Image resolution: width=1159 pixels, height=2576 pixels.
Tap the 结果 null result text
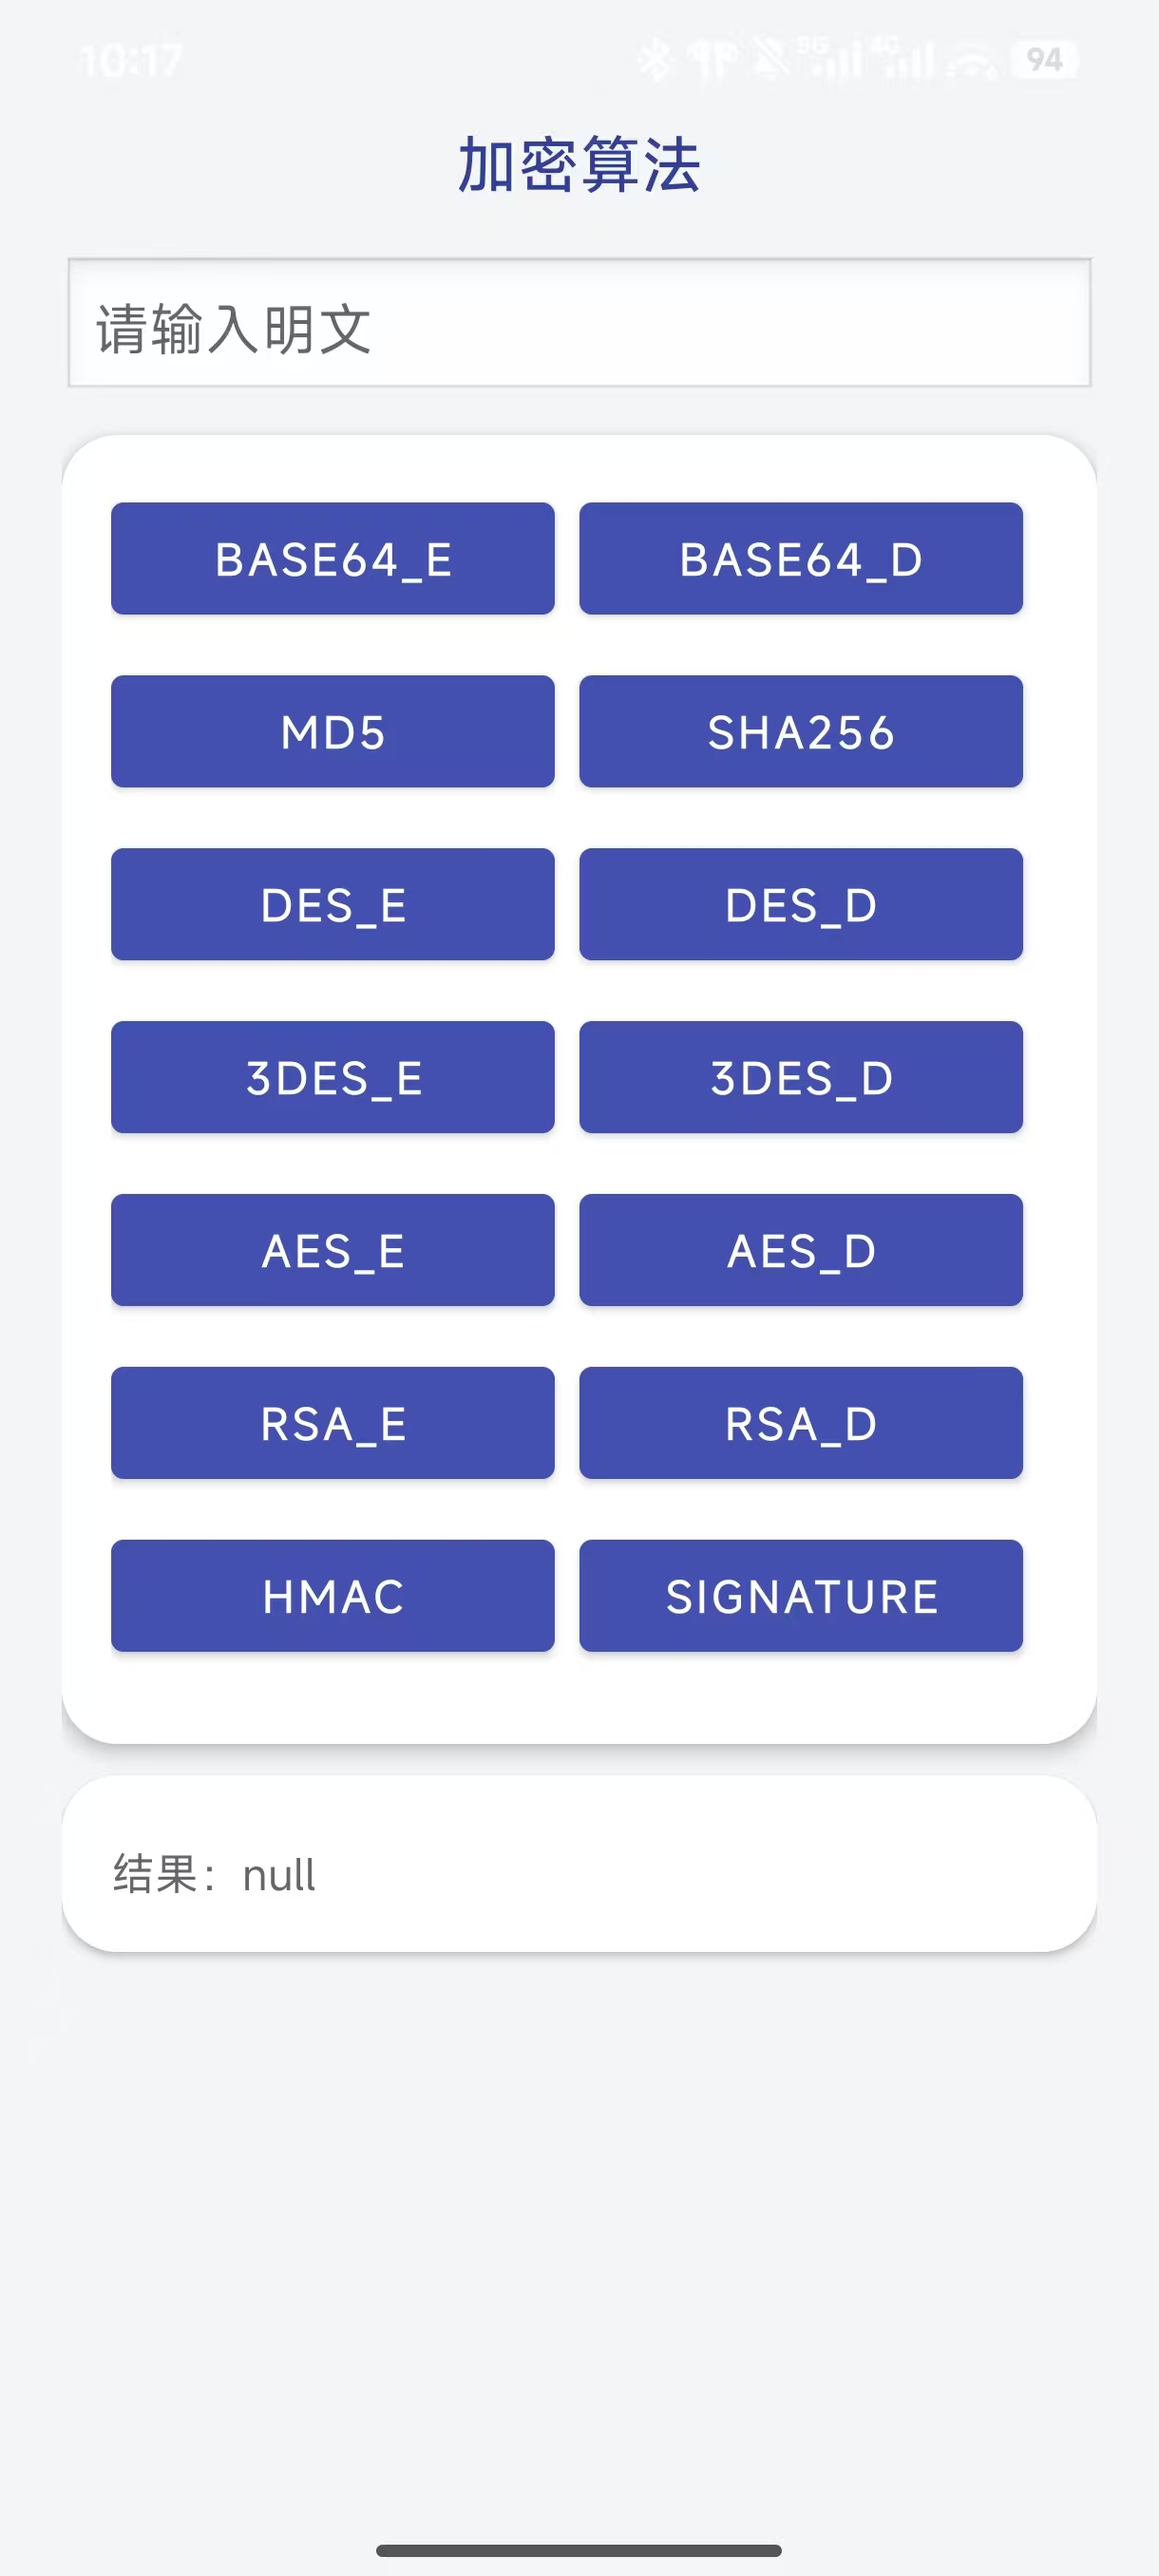[x=214, y=1875]
